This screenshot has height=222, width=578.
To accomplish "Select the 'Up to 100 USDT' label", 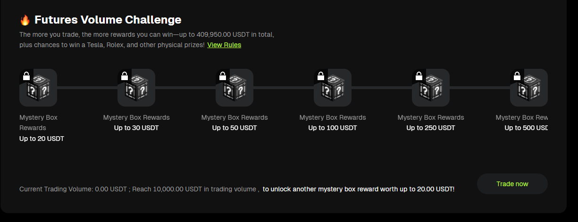I will (333, 128).
